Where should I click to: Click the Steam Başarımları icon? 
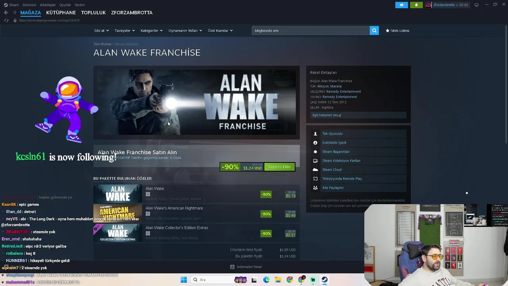(316, 152)
